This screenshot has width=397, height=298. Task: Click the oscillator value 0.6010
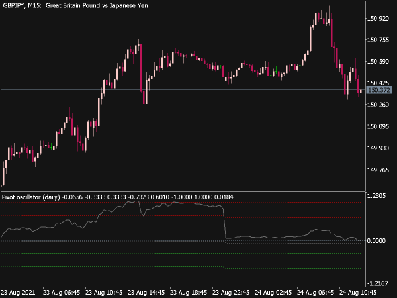(x=159, y=197)
